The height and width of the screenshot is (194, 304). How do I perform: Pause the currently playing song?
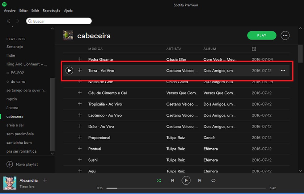click(x=186, y=180)
